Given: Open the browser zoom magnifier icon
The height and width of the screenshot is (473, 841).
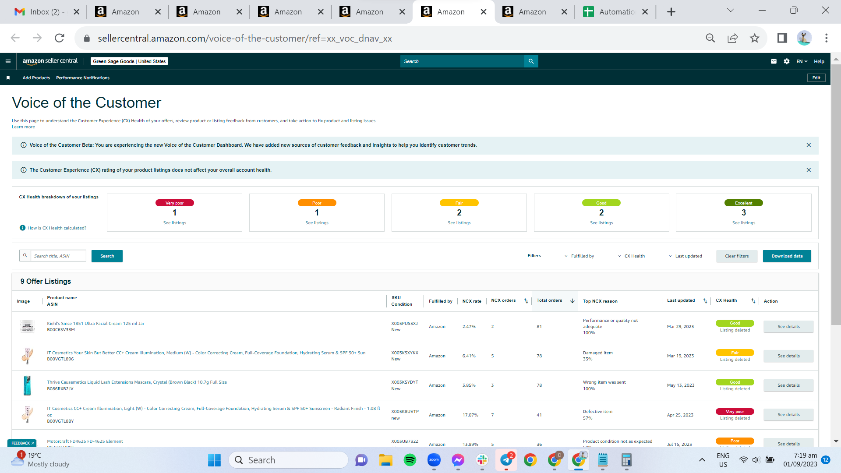Looking at the screenshot, I should click(710, 38).
